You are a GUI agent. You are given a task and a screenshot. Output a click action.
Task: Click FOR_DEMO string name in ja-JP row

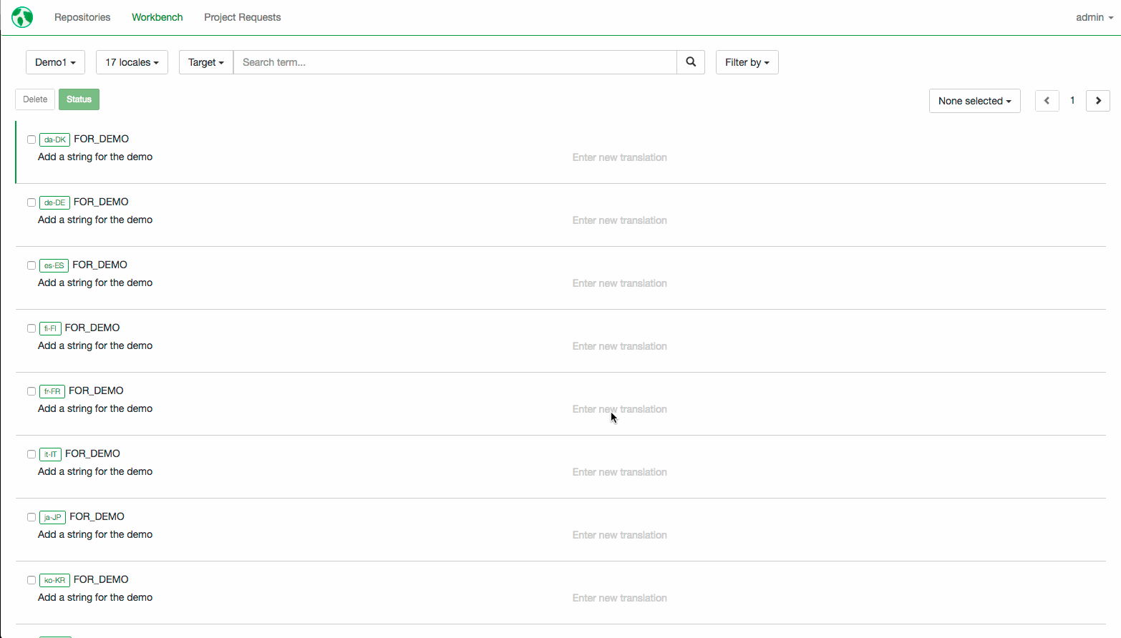[97, 516]
